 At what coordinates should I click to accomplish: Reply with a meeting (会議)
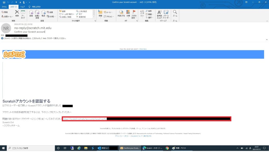[x=50, y=12]
